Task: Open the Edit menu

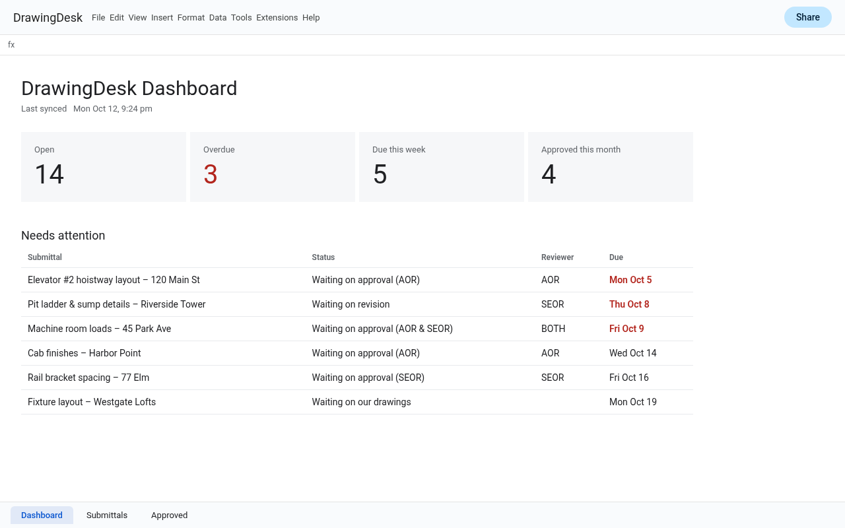Action: (117, 18)
